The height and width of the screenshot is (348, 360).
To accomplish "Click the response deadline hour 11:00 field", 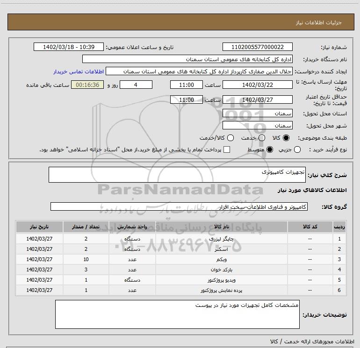I will tap(187, 85).
